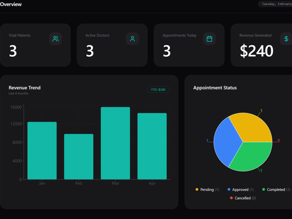The width and height of the screenshot is (292, 219).
Task: Click the Revenue Generated dollar icon
Action: click(x=286, y=39)
